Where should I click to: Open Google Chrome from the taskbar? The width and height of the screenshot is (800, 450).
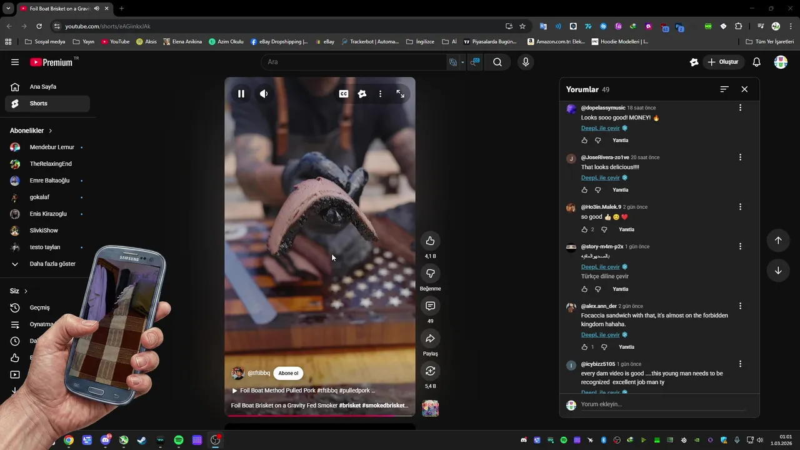pyautogui.click(x=69, y=440)
